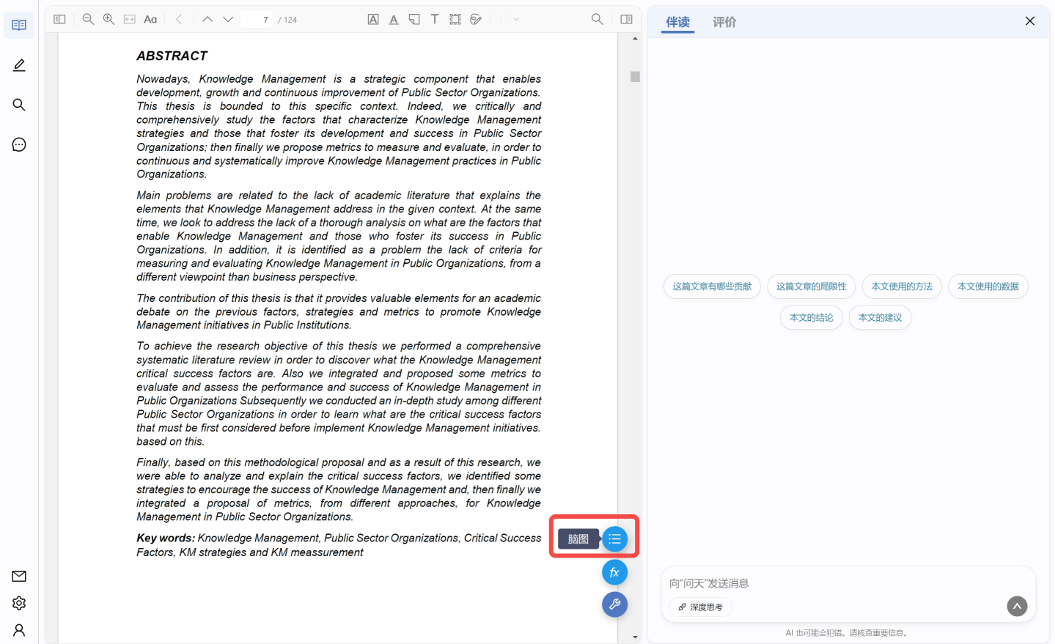Go back with the left arrow
1055x644 pixels.
[178, 19]
